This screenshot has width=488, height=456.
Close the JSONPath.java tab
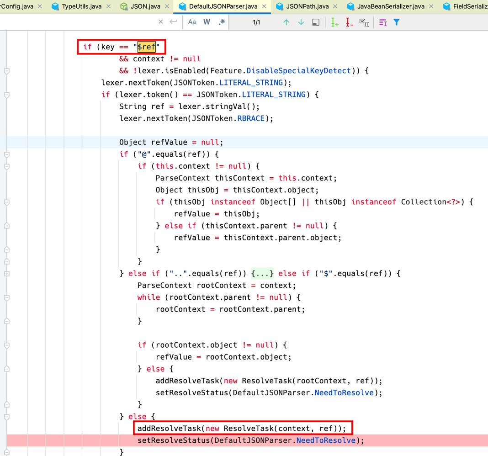(335, 6)
